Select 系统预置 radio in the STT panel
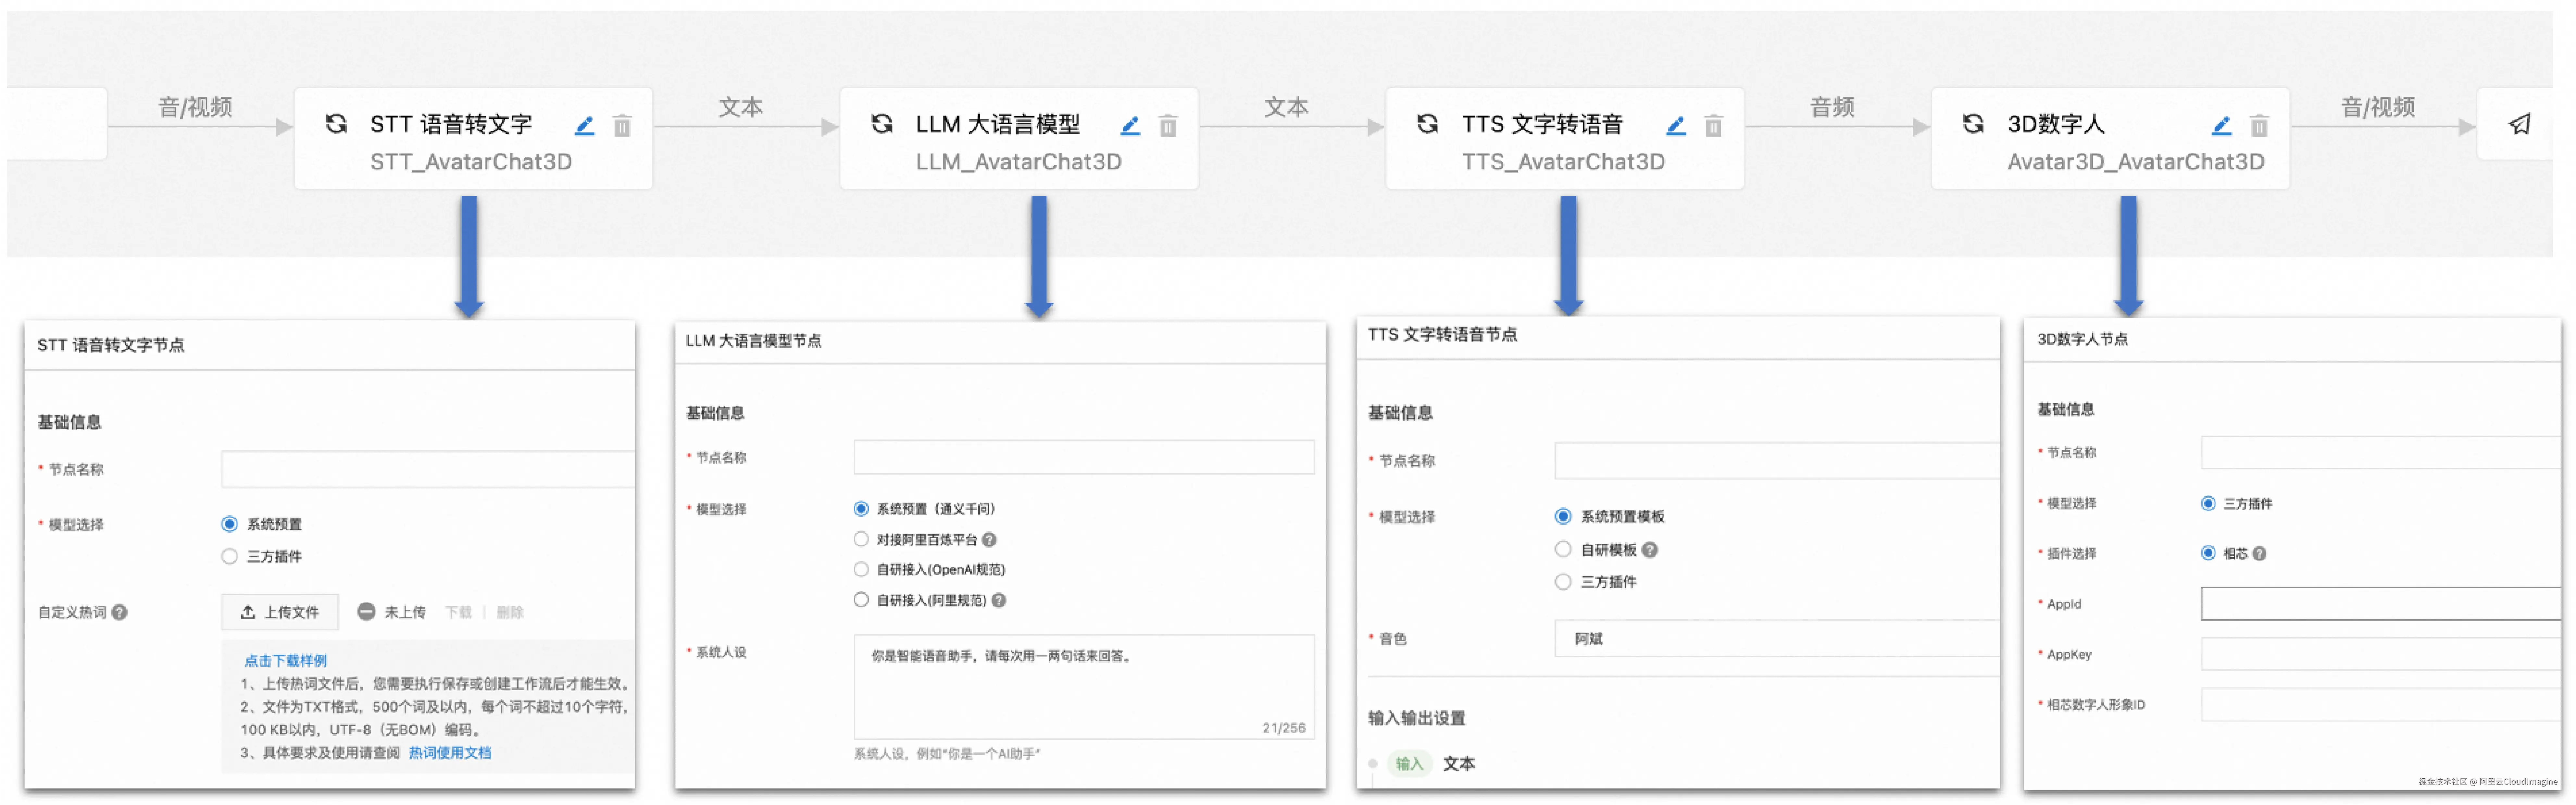Viewport: 2576px width, 805px height. tap(230, 524)
